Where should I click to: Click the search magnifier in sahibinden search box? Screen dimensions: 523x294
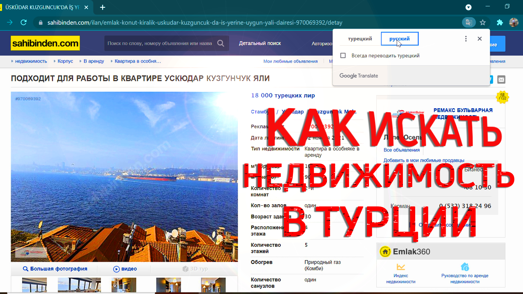point(221,43)
